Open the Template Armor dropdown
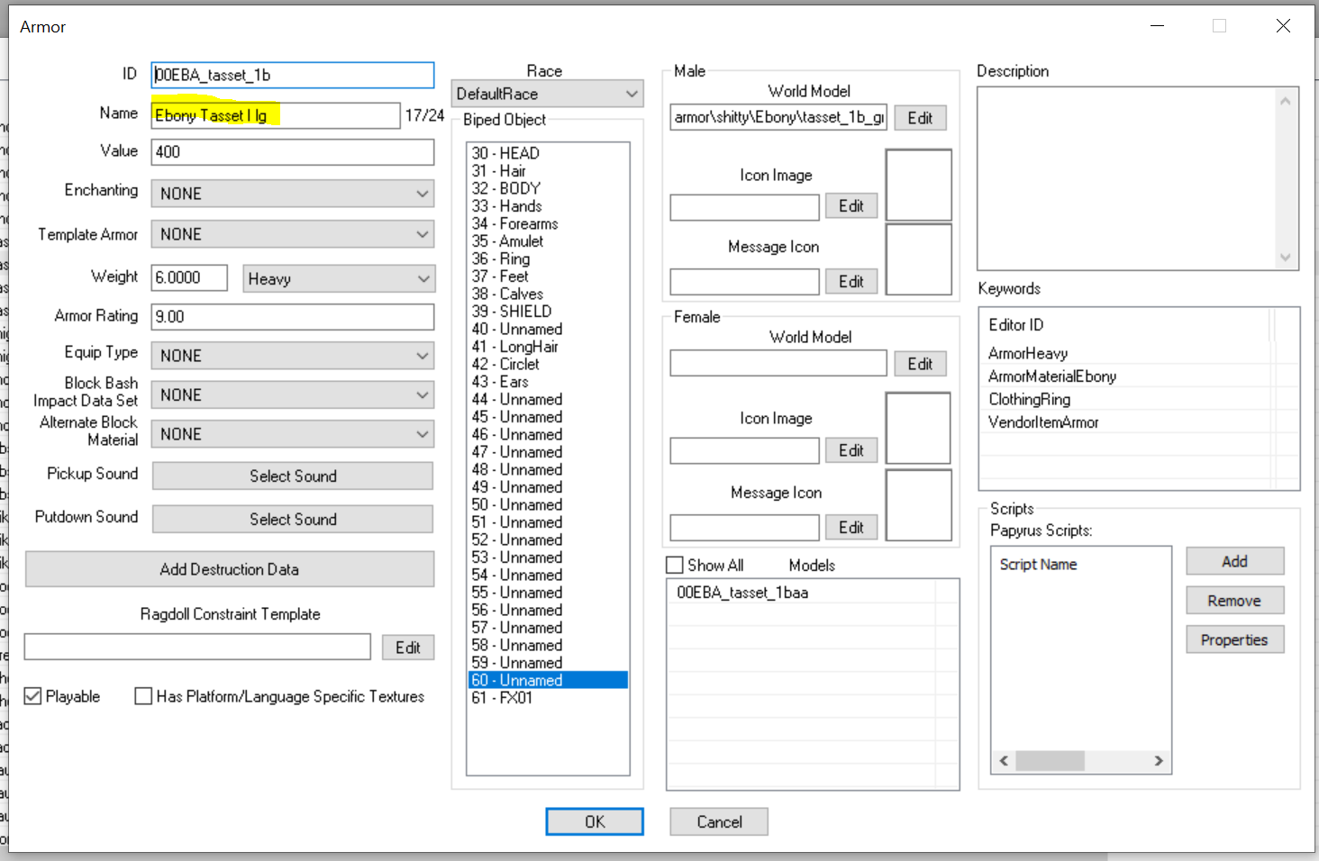Screen dimensions: 1319x861 click(x=293, y=234)
